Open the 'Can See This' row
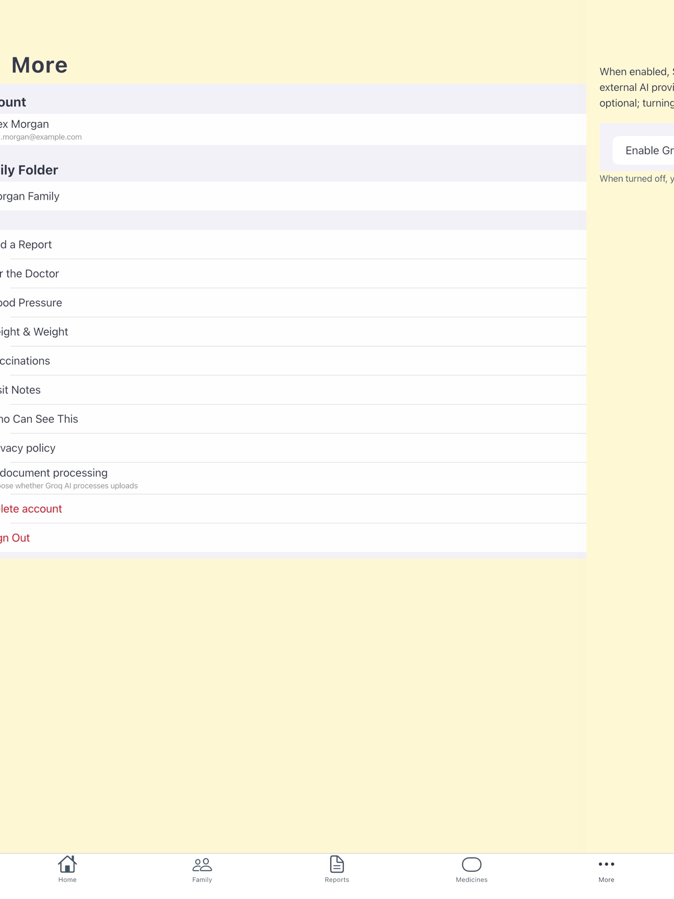 [293, 419]
